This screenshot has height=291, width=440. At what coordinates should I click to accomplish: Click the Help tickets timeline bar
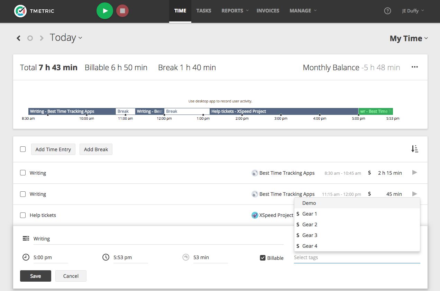pyautogui.click(x=284, y=111)
